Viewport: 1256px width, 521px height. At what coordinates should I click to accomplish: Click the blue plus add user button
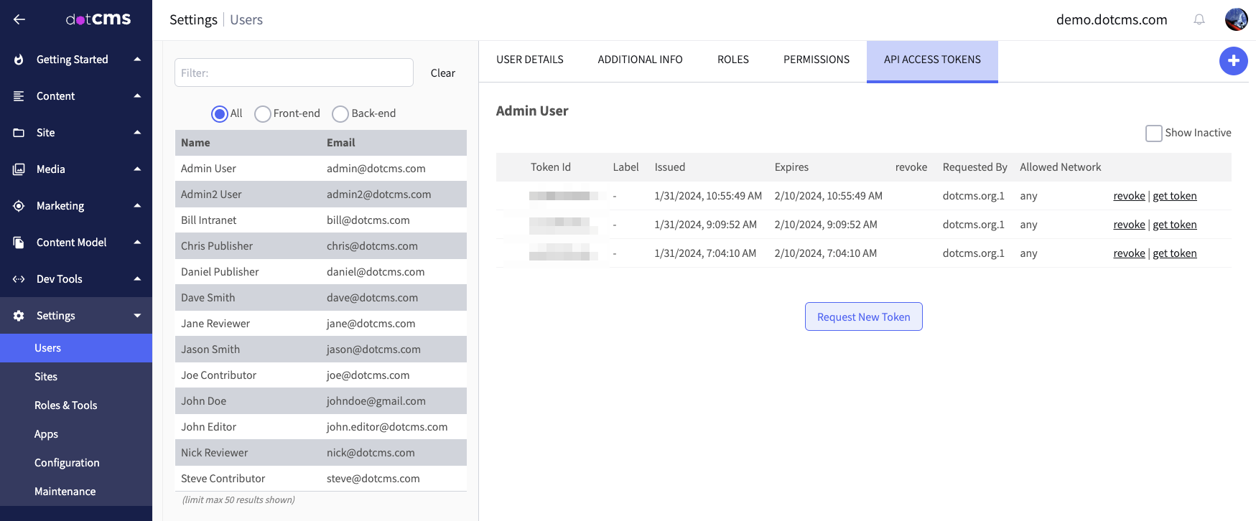click(1233, 61)
